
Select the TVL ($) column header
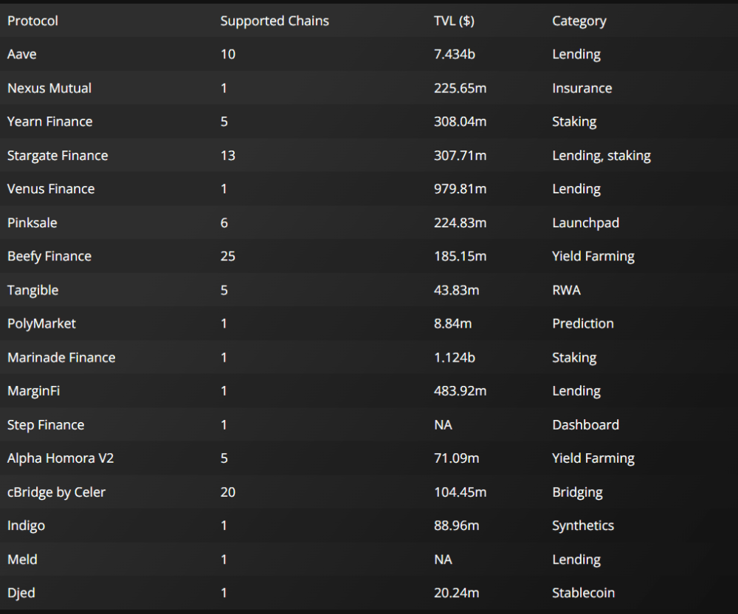click(454, 21)
